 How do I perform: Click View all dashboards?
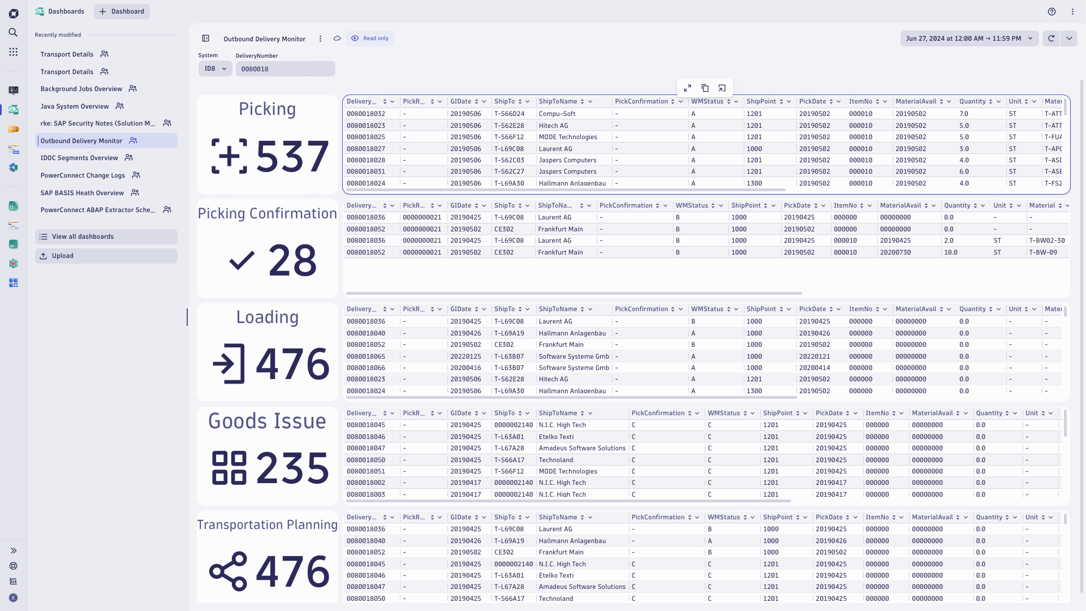82,236
